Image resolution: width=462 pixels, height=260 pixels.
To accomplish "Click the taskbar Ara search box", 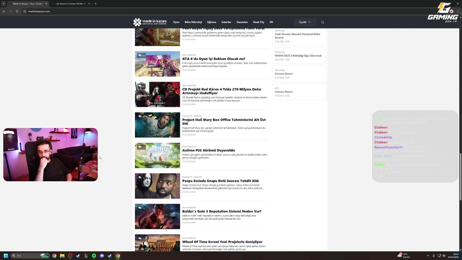I will click(x=30, y=256).
